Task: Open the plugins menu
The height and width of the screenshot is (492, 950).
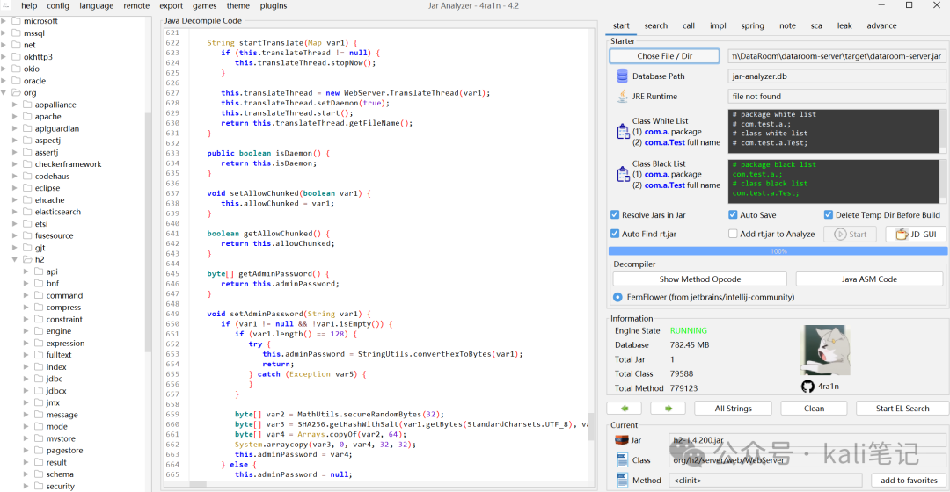Action: (274, 5)
